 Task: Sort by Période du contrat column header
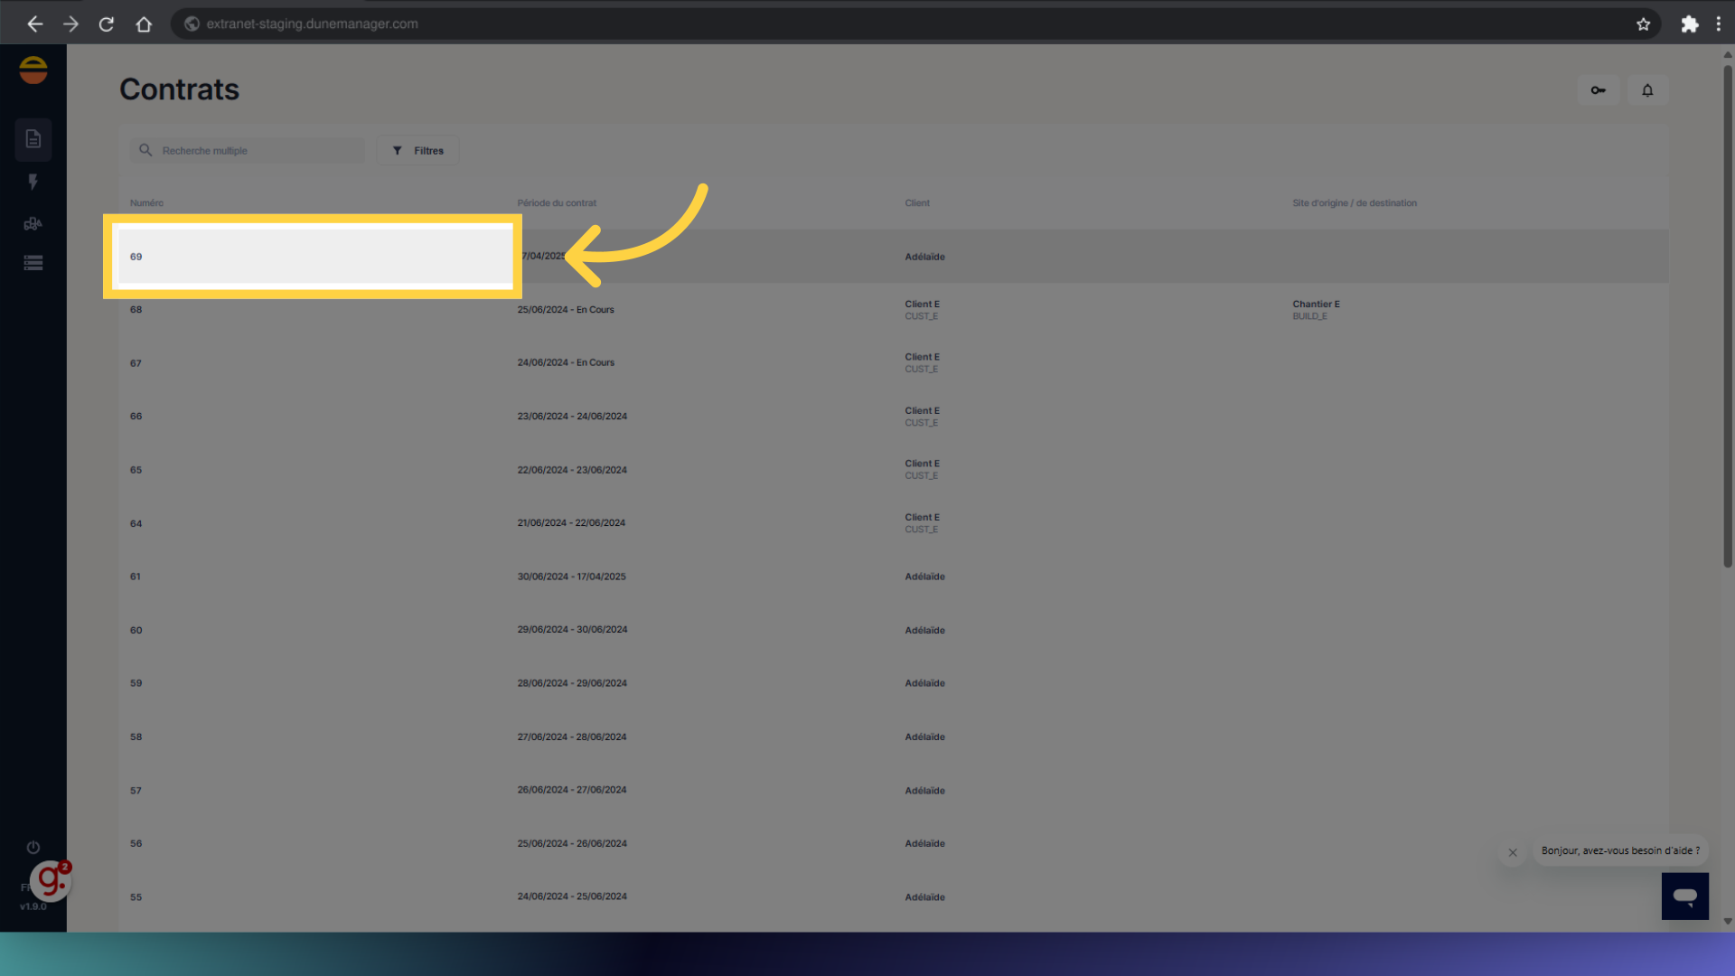coord(557,203)
